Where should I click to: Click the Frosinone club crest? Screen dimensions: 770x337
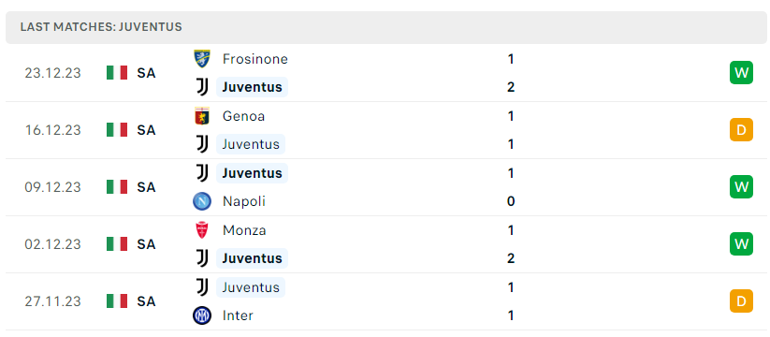202,59
